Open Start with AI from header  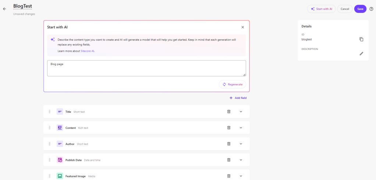(x=321, y=9)
